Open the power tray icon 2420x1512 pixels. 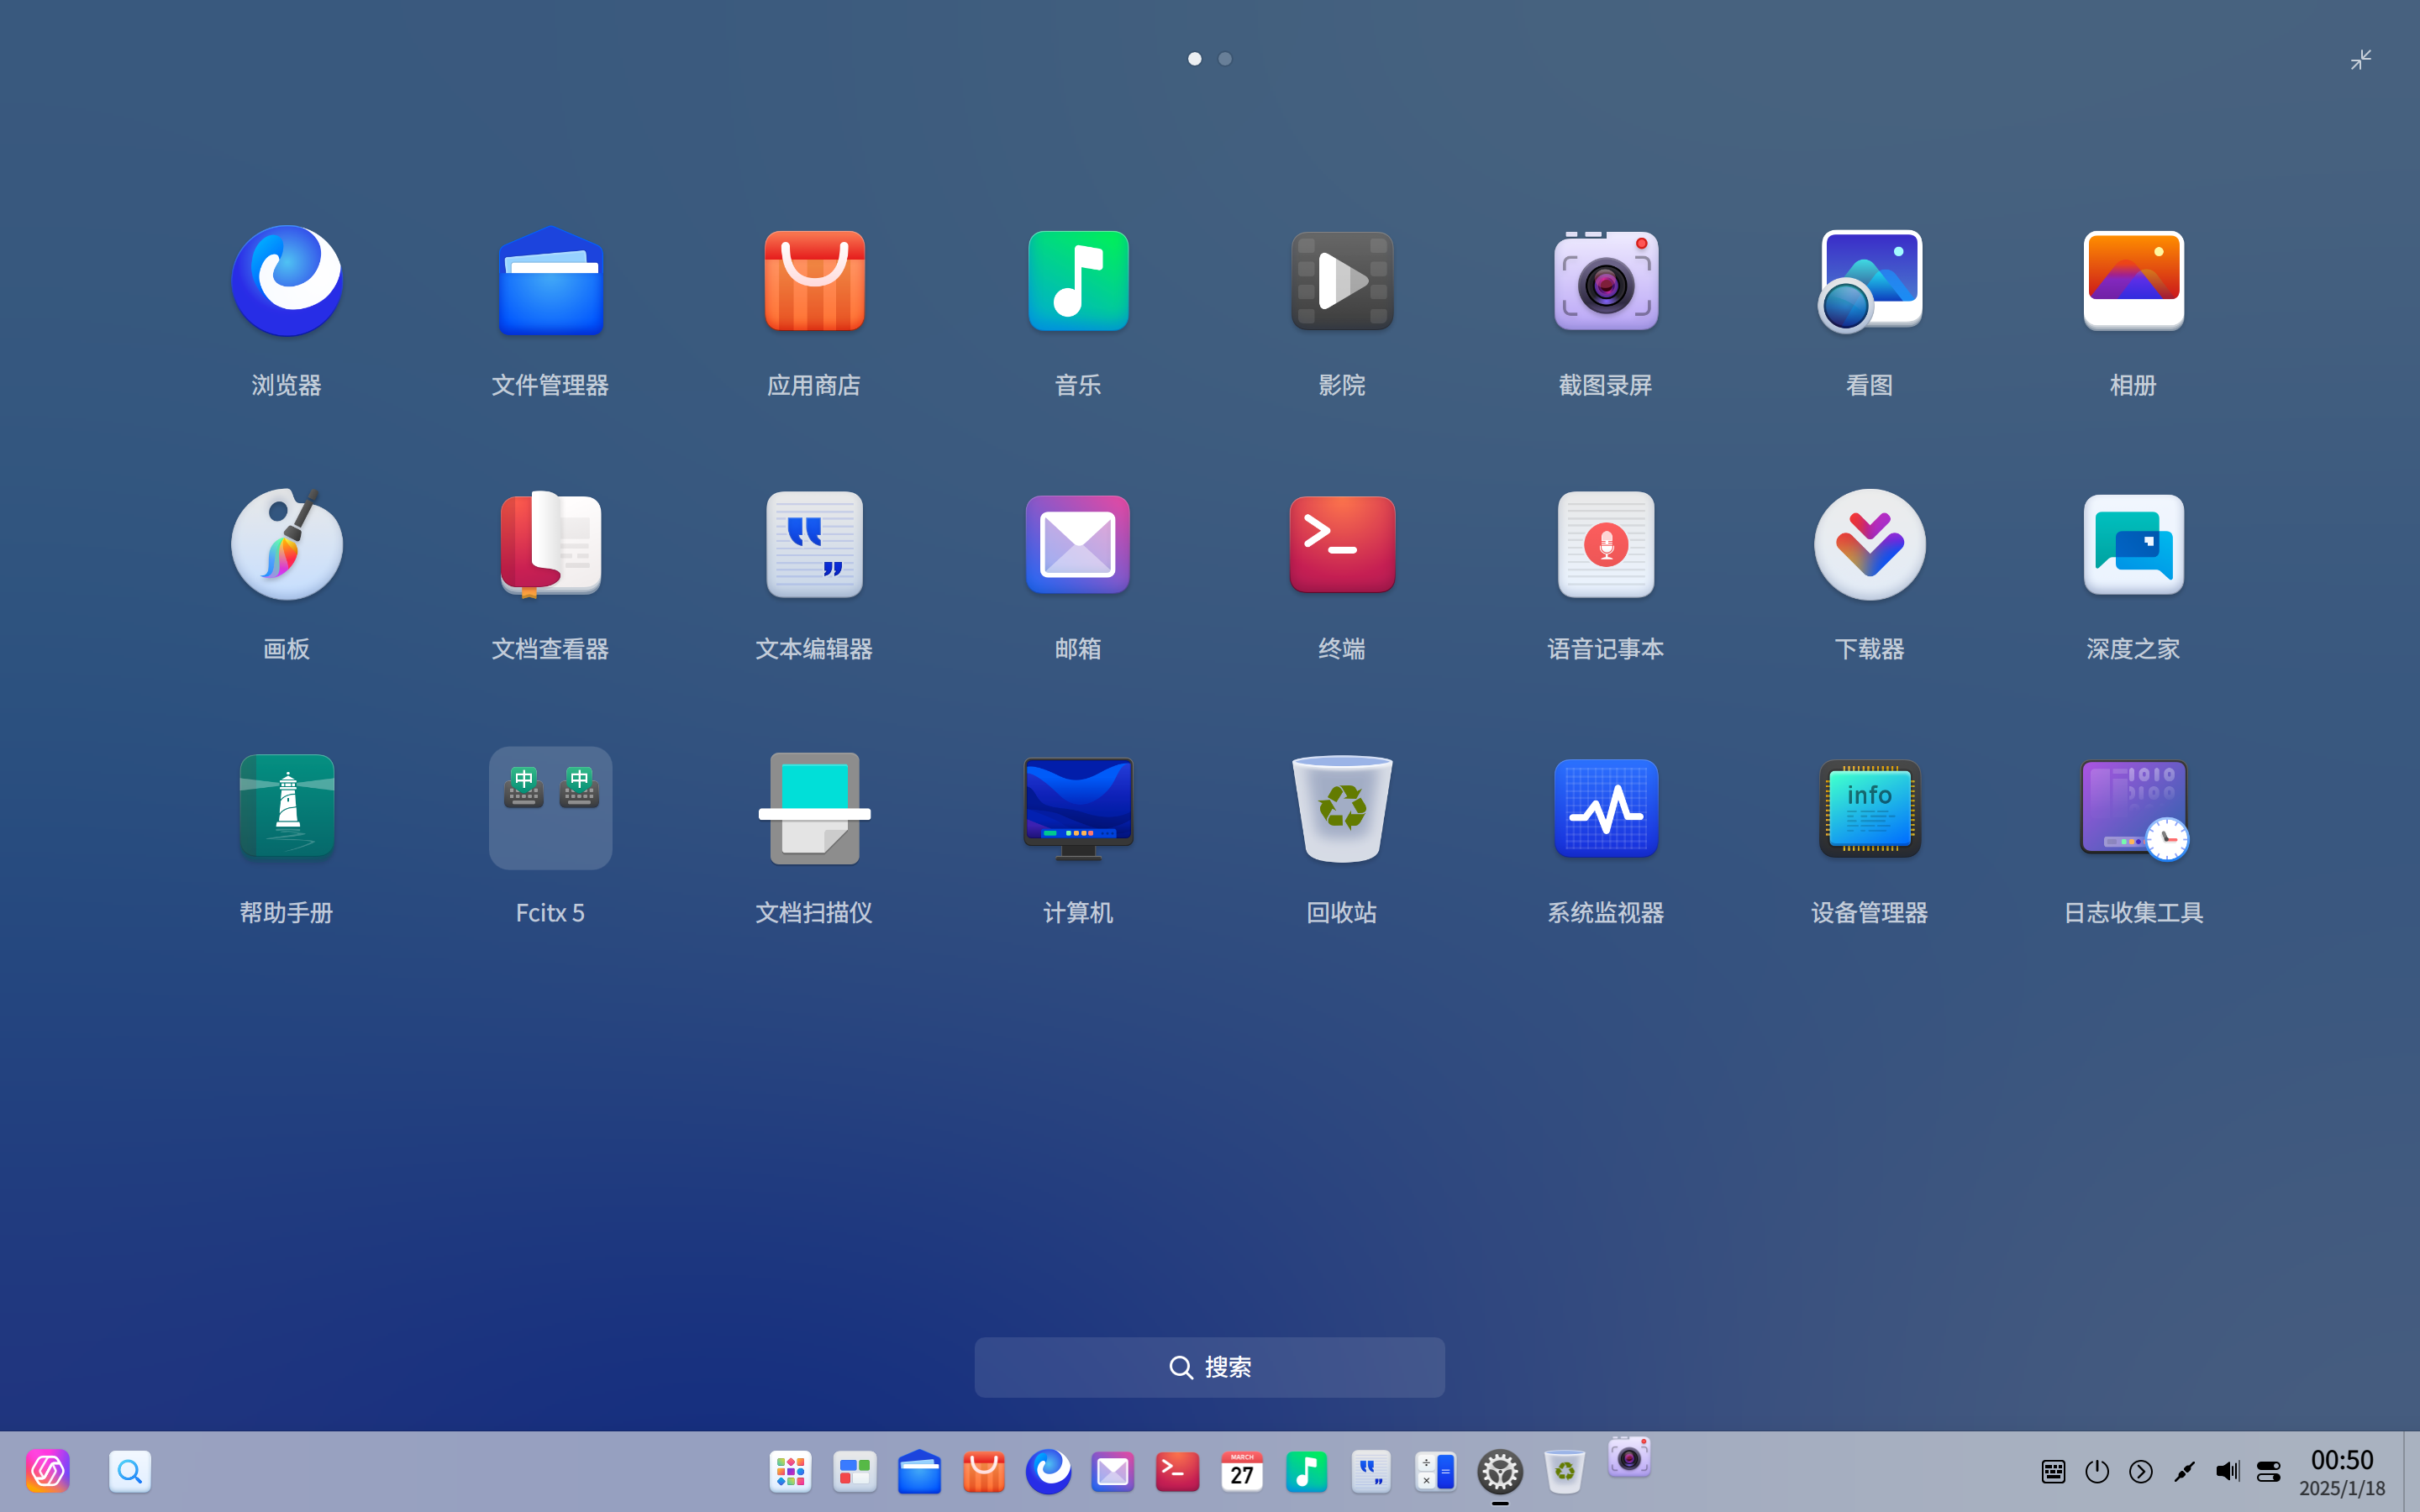click(2097, 1471)
